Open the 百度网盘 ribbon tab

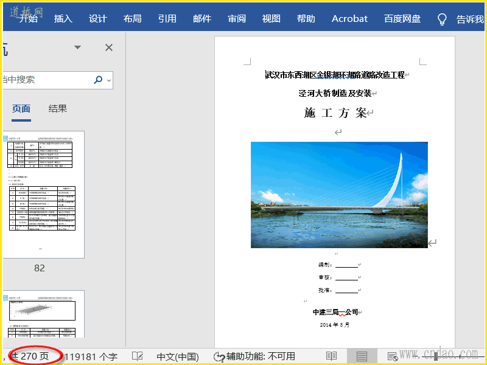click(402, 19)
